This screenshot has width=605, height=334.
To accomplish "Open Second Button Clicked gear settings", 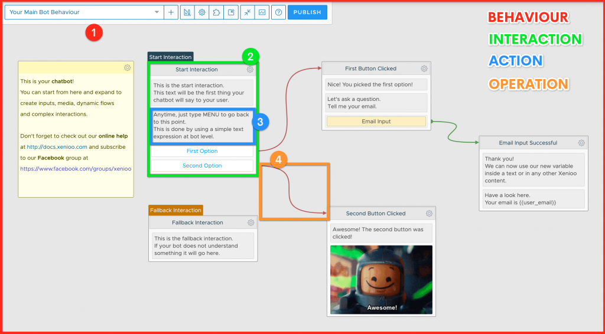I will click(429, 214).
